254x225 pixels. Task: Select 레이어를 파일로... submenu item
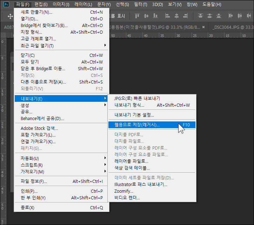[152, 161]
